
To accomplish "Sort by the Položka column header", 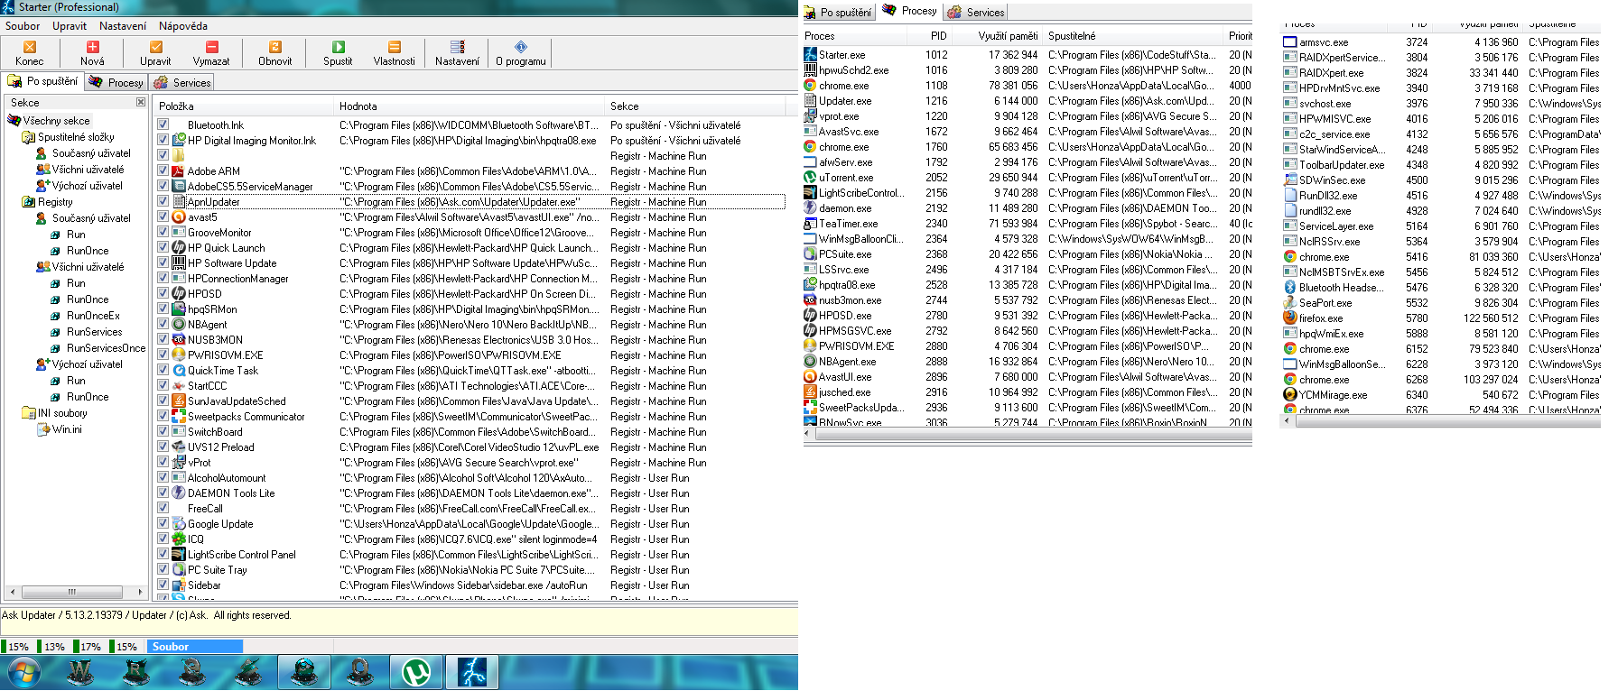I will (244, 106).
